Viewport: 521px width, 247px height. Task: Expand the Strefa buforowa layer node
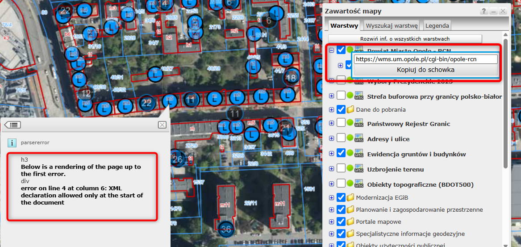[x=331, y=96]
